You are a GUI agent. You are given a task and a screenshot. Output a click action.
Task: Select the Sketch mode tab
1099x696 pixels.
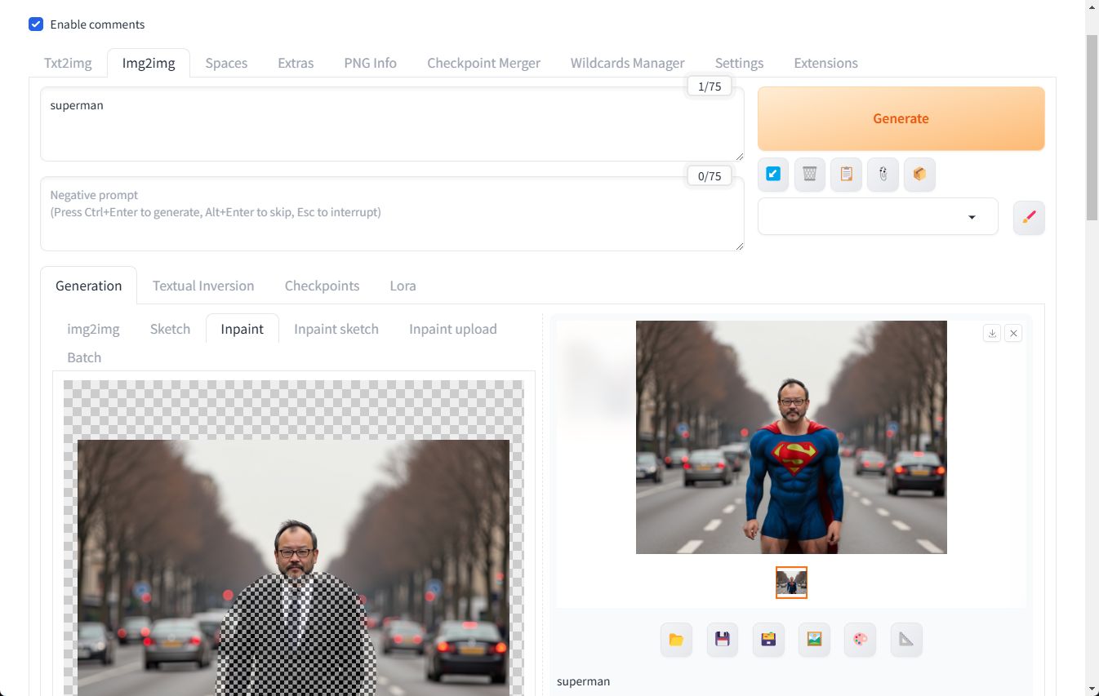(170, 329)
